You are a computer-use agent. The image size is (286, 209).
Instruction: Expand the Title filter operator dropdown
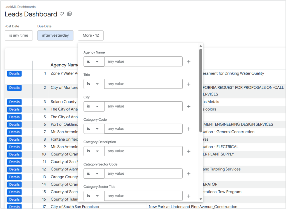pyautogui.click(x=94, y=84)
